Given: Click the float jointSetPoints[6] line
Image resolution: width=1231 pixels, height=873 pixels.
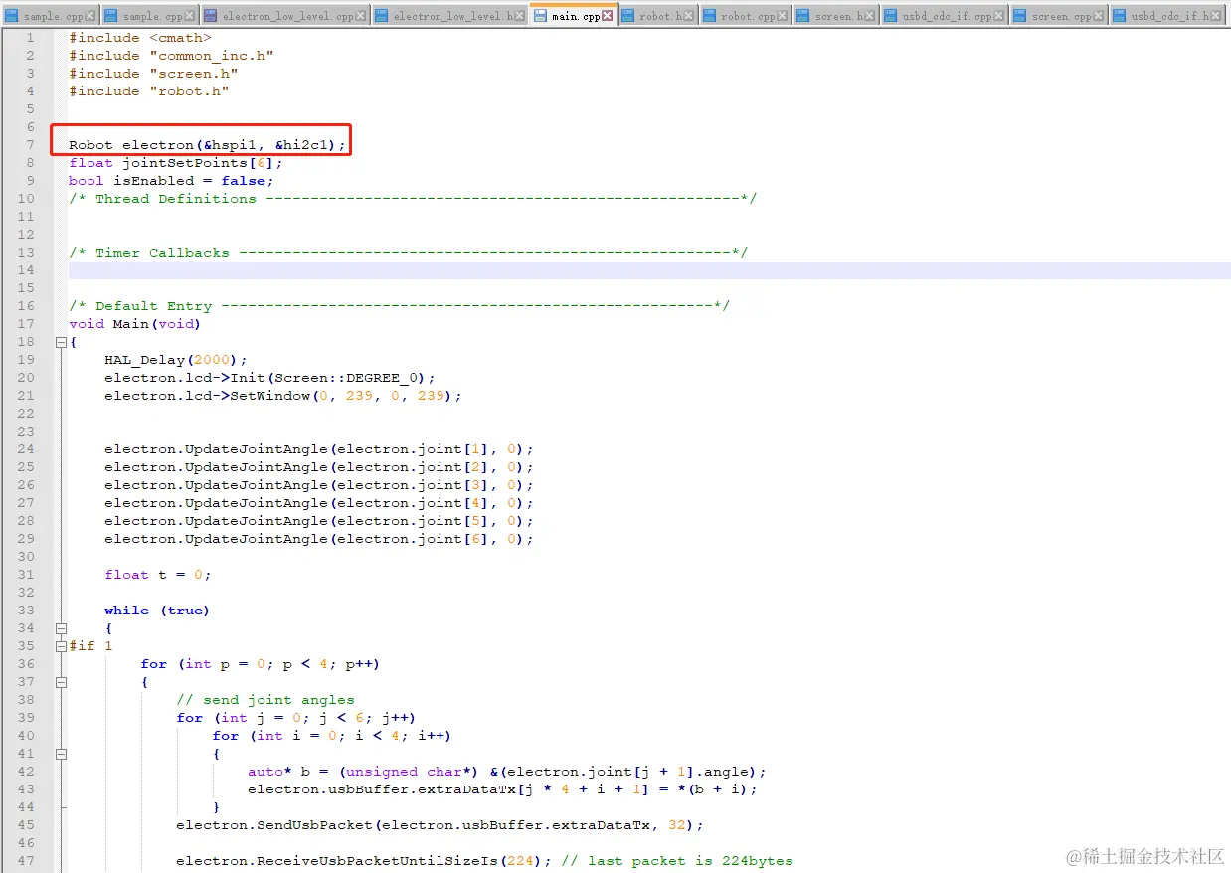Looking at the screenshot, I should click(176, 163).
